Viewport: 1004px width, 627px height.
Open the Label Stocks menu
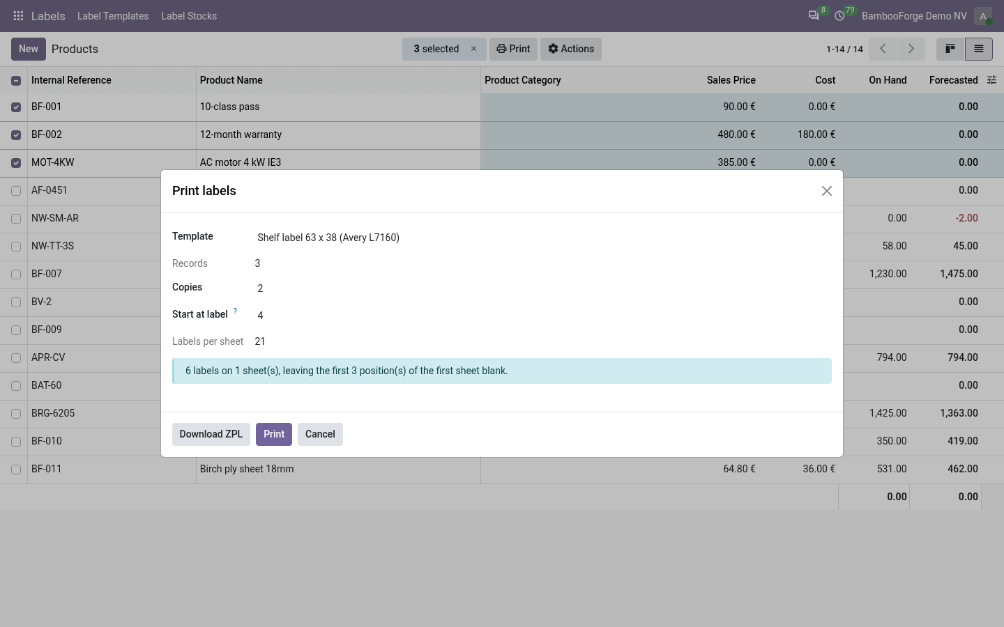(x=189, y=16)
